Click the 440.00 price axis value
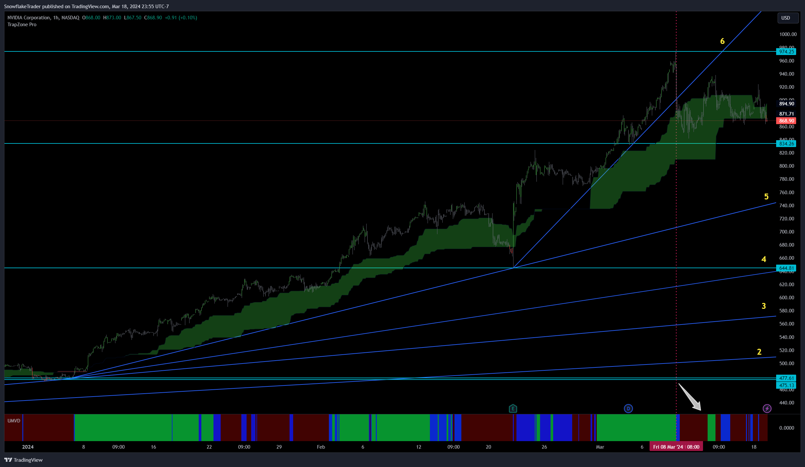Image resolution: width=805 pixels, height=467 pixels. pos(787,402)
